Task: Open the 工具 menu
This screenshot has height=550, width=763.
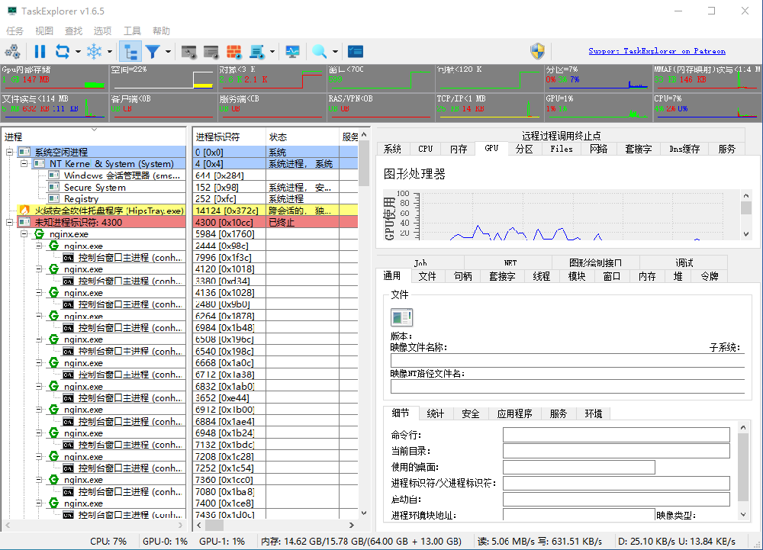Action: (131, 31)
